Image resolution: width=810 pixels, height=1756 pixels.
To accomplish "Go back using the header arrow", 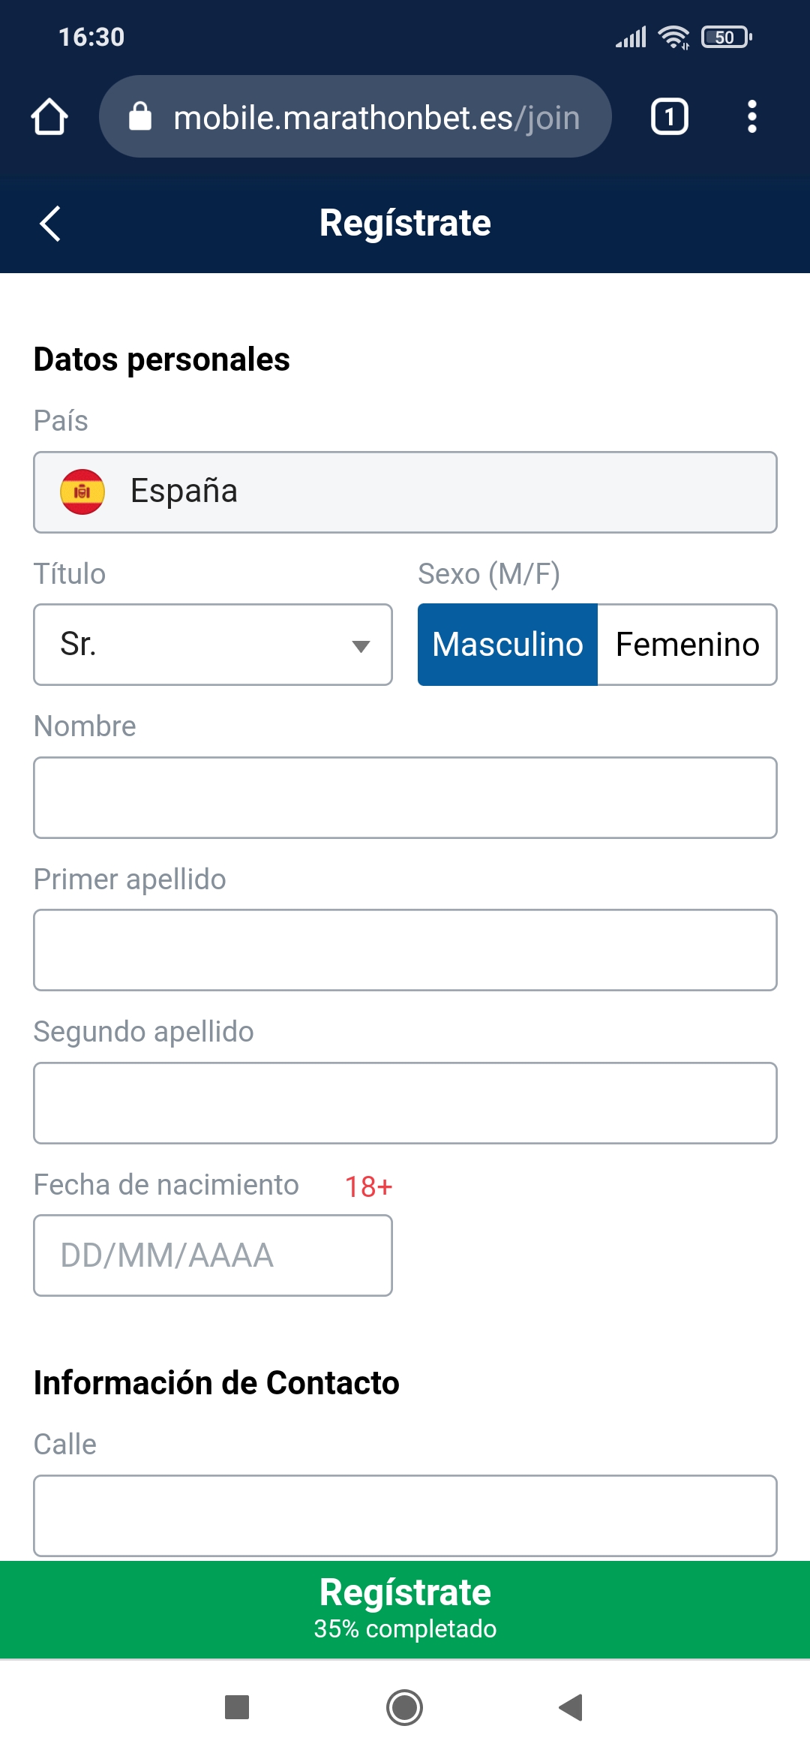I will [50, 224].
